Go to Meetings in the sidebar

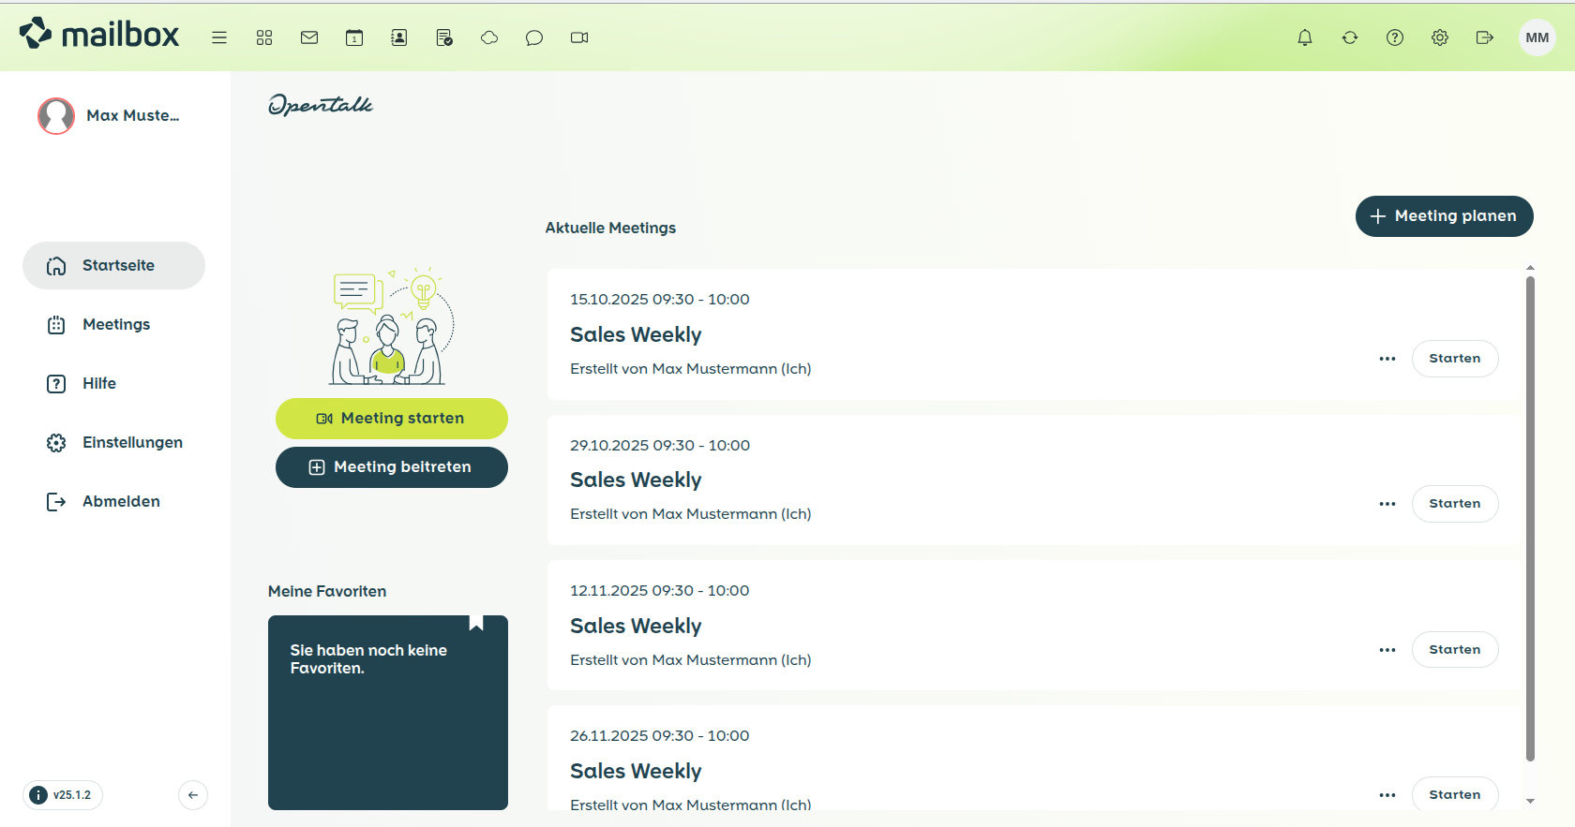pyautogui.click(x=115, y=324)
